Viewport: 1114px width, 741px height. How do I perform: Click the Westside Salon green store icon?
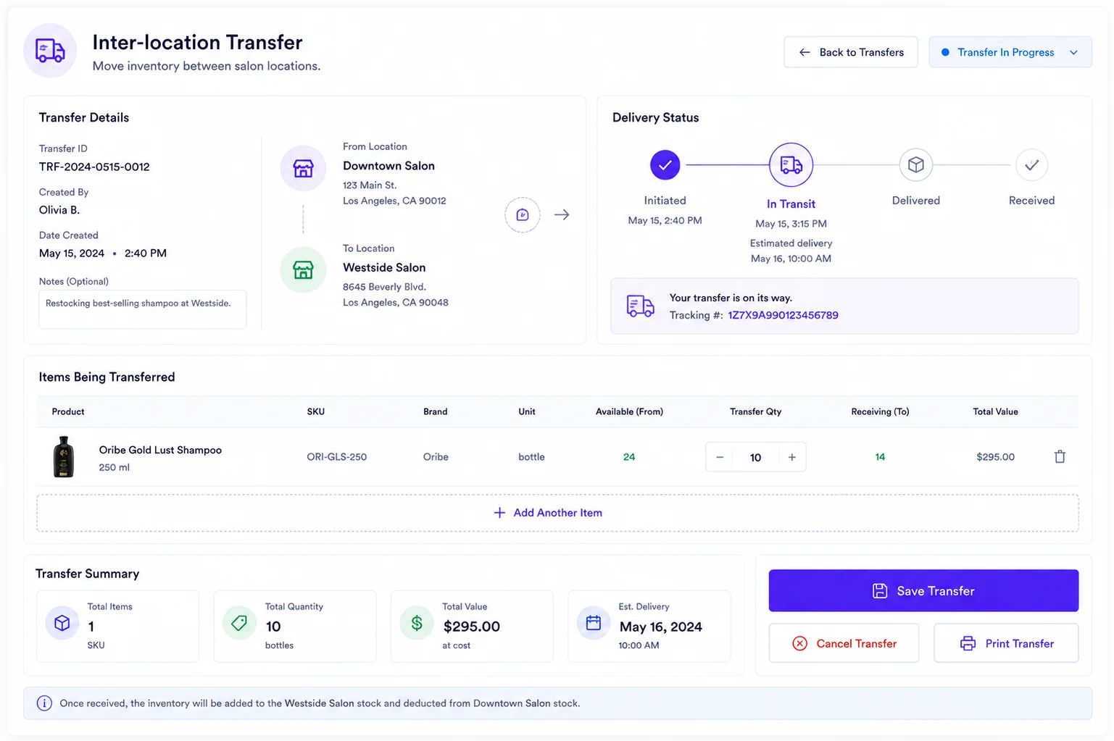click(303, 270)
